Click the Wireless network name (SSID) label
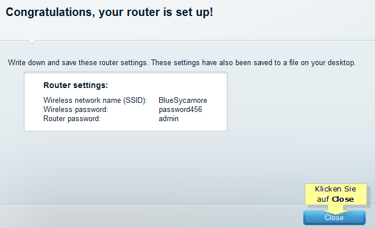Image resolution: width=375 pixels, height=228 pixels. click(x=95, y=100)
